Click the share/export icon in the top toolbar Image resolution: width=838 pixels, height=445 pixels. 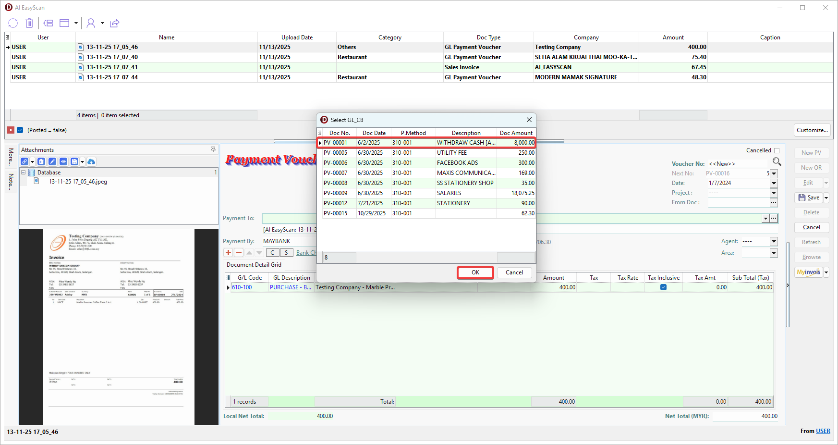114,23
